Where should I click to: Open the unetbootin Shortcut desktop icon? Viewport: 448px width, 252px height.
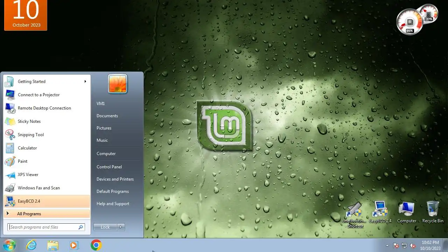(x=354, y=215)
